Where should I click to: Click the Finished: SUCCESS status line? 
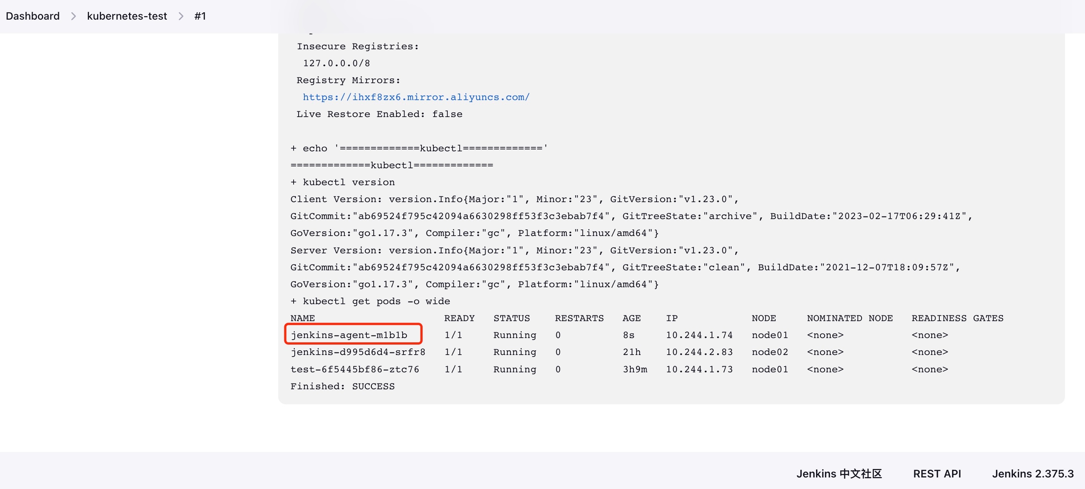pos(343,386)
